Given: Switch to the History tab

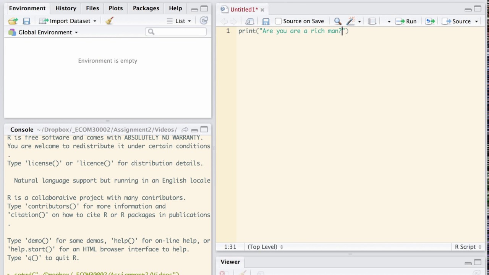Looking at the screenshot, I should [x=66, y=8].
